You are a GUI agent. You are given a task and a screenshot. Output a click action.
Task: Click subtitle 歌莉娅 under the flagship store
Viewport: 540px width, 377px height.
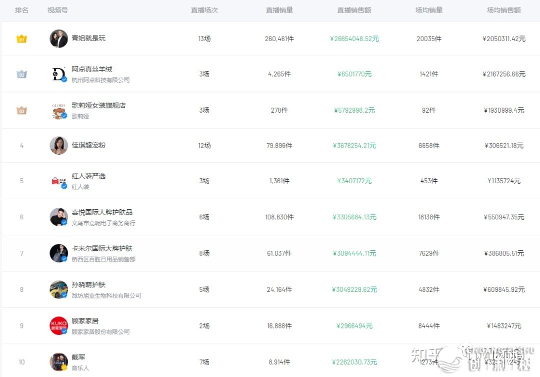click(80, 116)
